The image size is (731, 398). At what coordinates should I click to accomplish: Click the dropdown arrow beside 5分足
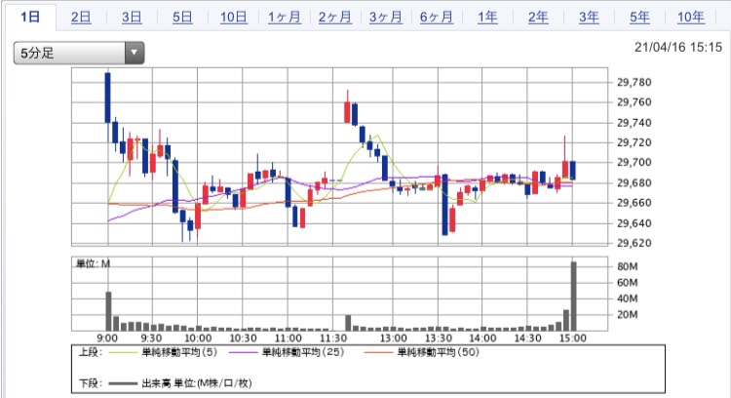pos(135,53)
